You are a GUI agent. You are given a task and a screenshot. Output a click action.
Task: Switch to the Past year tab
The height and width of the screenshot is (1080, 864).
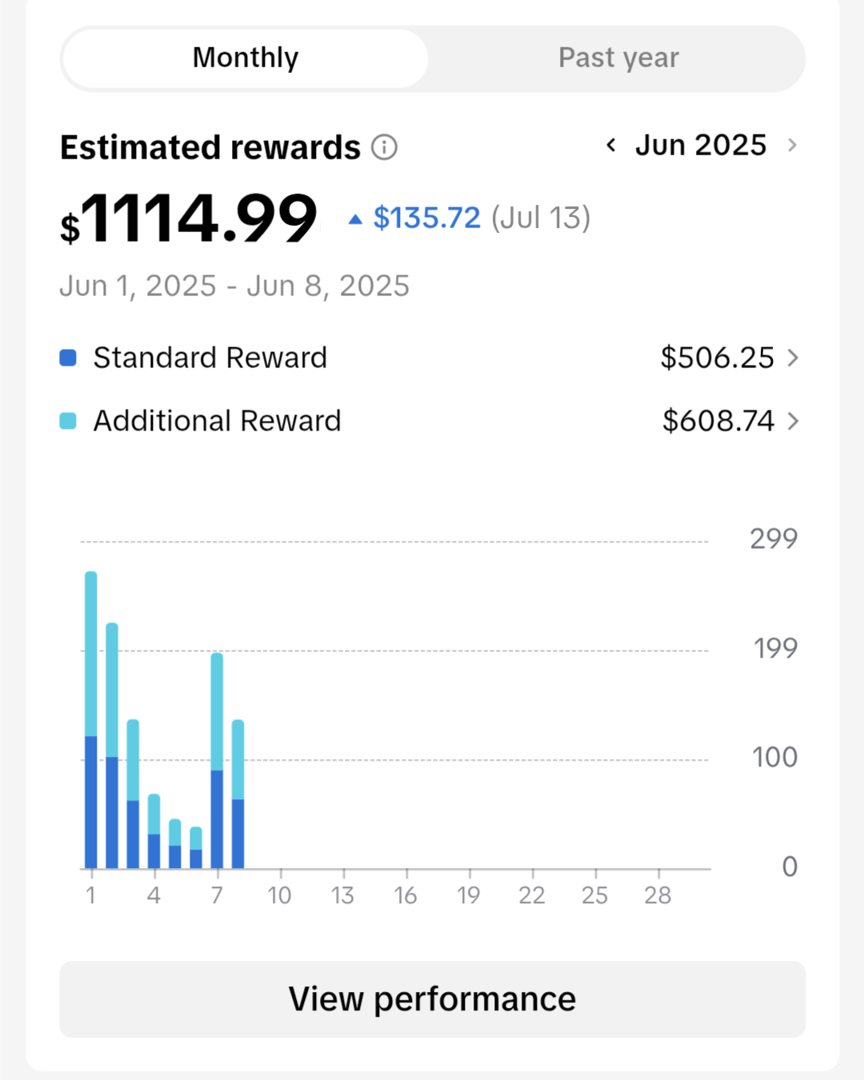[x=618, y=58]
